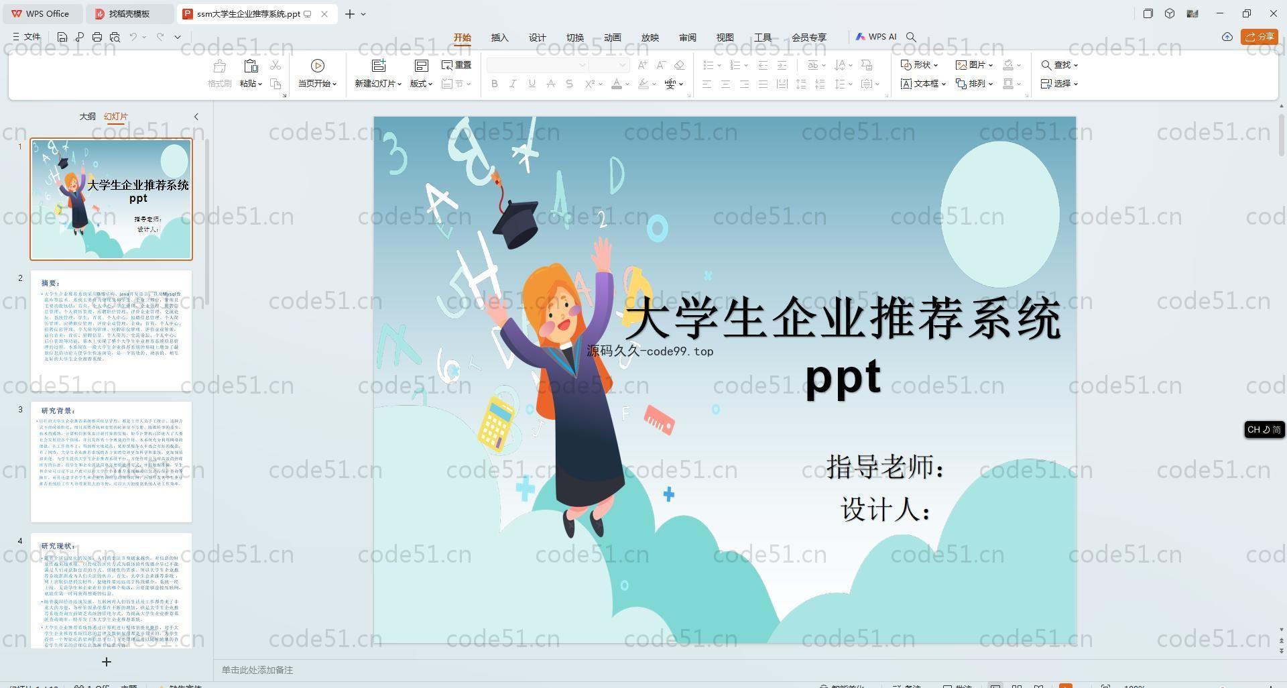1287x688 pixels.
Task: Switch to the 切换 (Transitions) tab
Action: 575,38
